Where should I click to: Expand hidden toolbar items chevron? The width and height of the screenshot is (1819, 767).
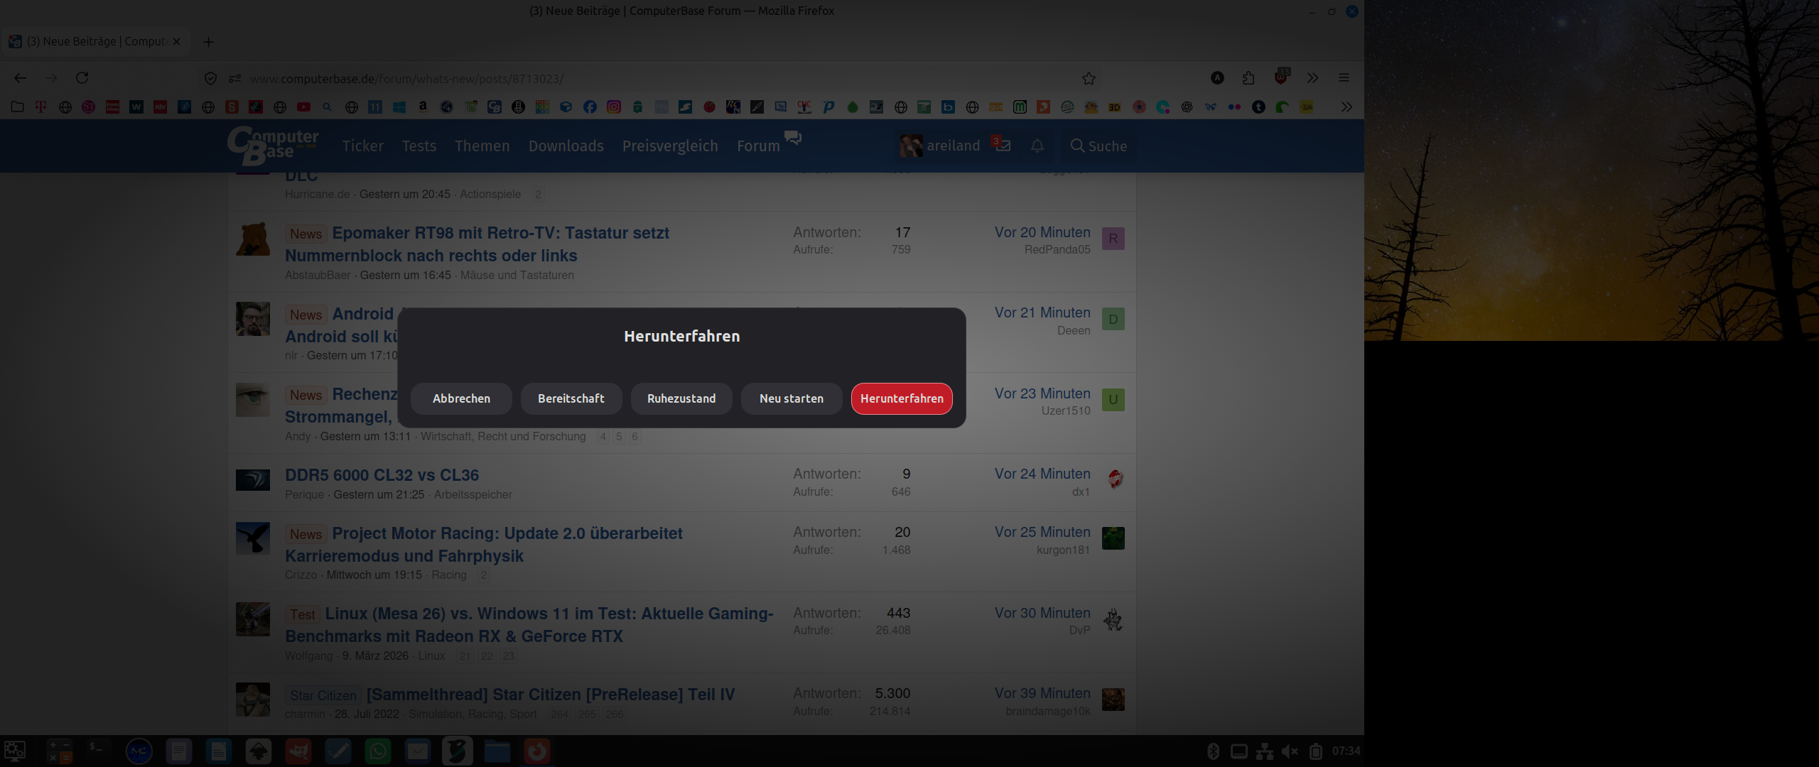pos(1312,78)
